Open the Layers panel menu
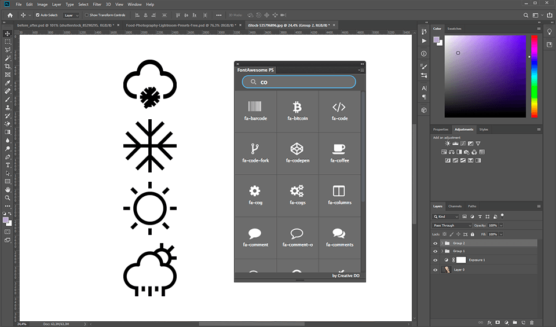The image size is (556, 327). tap(539, 206)
